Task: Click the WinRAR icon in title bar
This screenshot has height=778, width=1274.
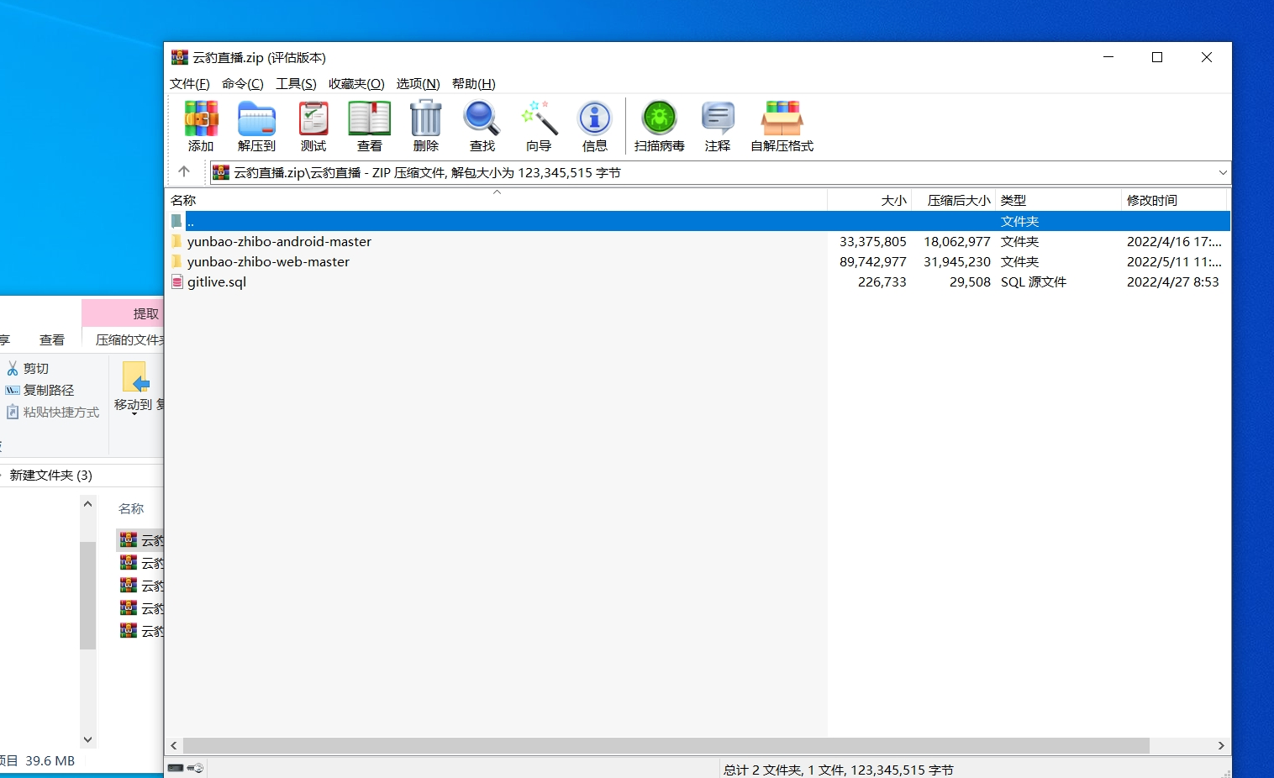Action: point(180,57)
